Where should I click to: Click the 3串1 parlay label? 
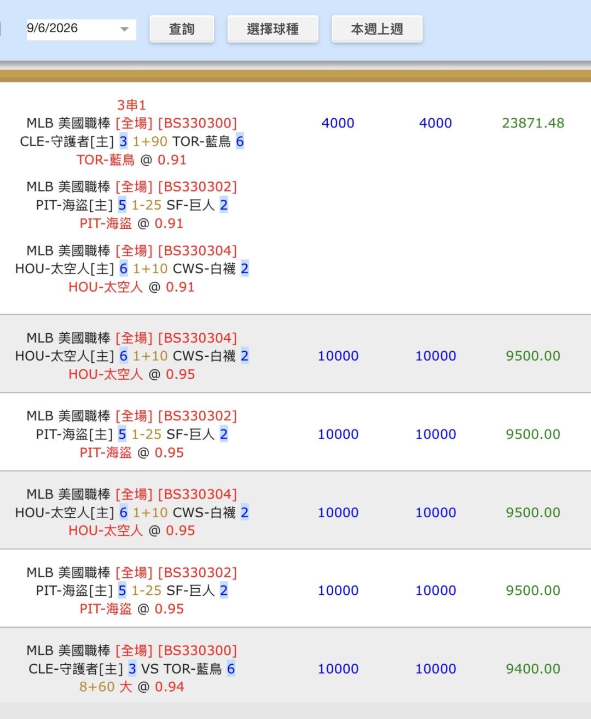(131, 105)
